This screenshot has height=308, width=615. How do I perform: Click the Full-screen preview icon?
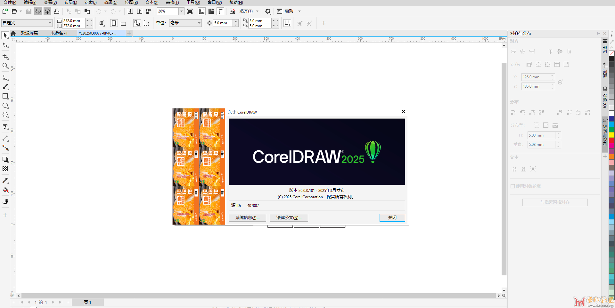point(190,11)
